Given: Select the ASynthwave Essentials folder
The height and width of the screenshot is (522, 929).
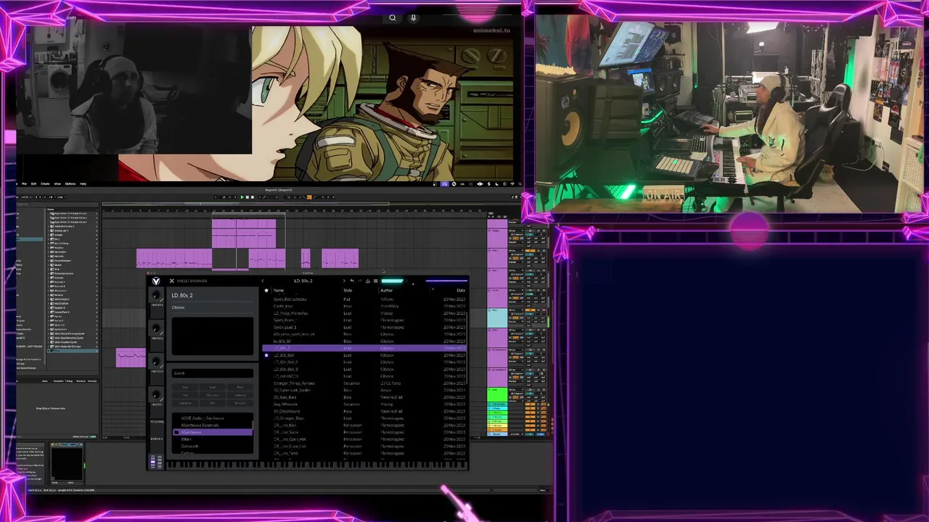Looking at the screenshot, I should [213, 425].
